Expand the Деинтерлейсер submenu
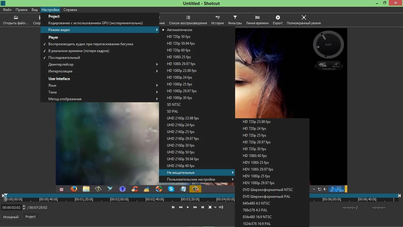This screenshot has height=227, width=403. click(x=100, y=64)
